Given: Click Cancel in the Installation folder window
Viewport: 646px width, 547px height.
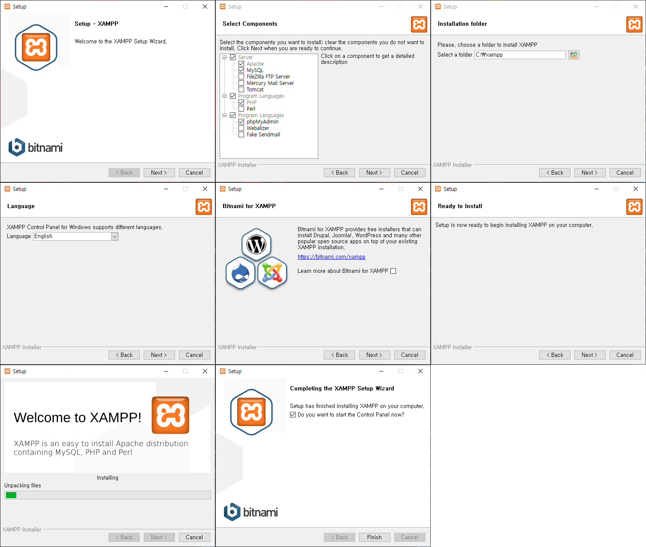Looking at the screenshot, I should (x=625, y=173).
